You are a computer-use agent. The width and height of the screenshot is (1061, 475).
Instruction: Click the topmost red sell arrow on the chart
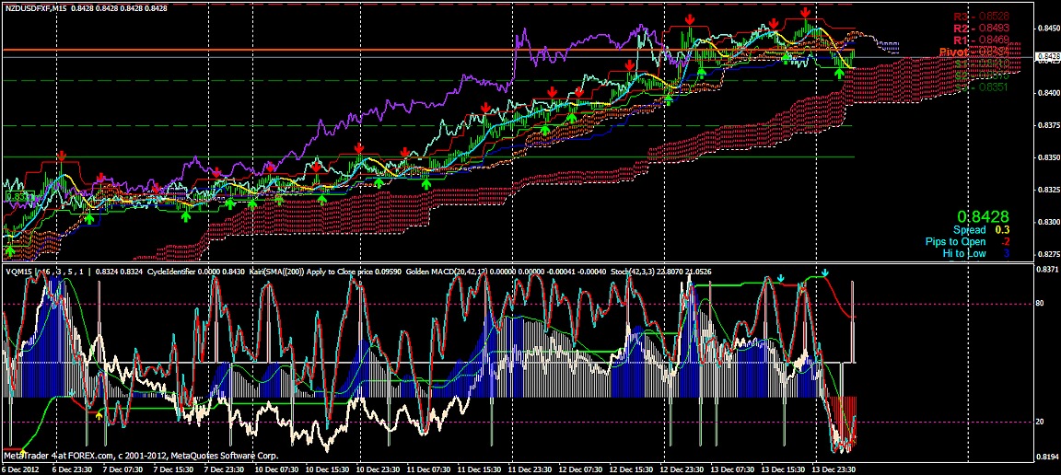[x=805, y=12]
